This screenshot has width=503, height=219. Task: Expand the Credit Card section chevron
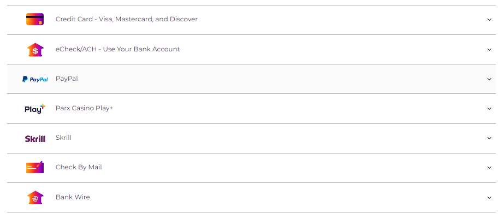coord(489,20)
